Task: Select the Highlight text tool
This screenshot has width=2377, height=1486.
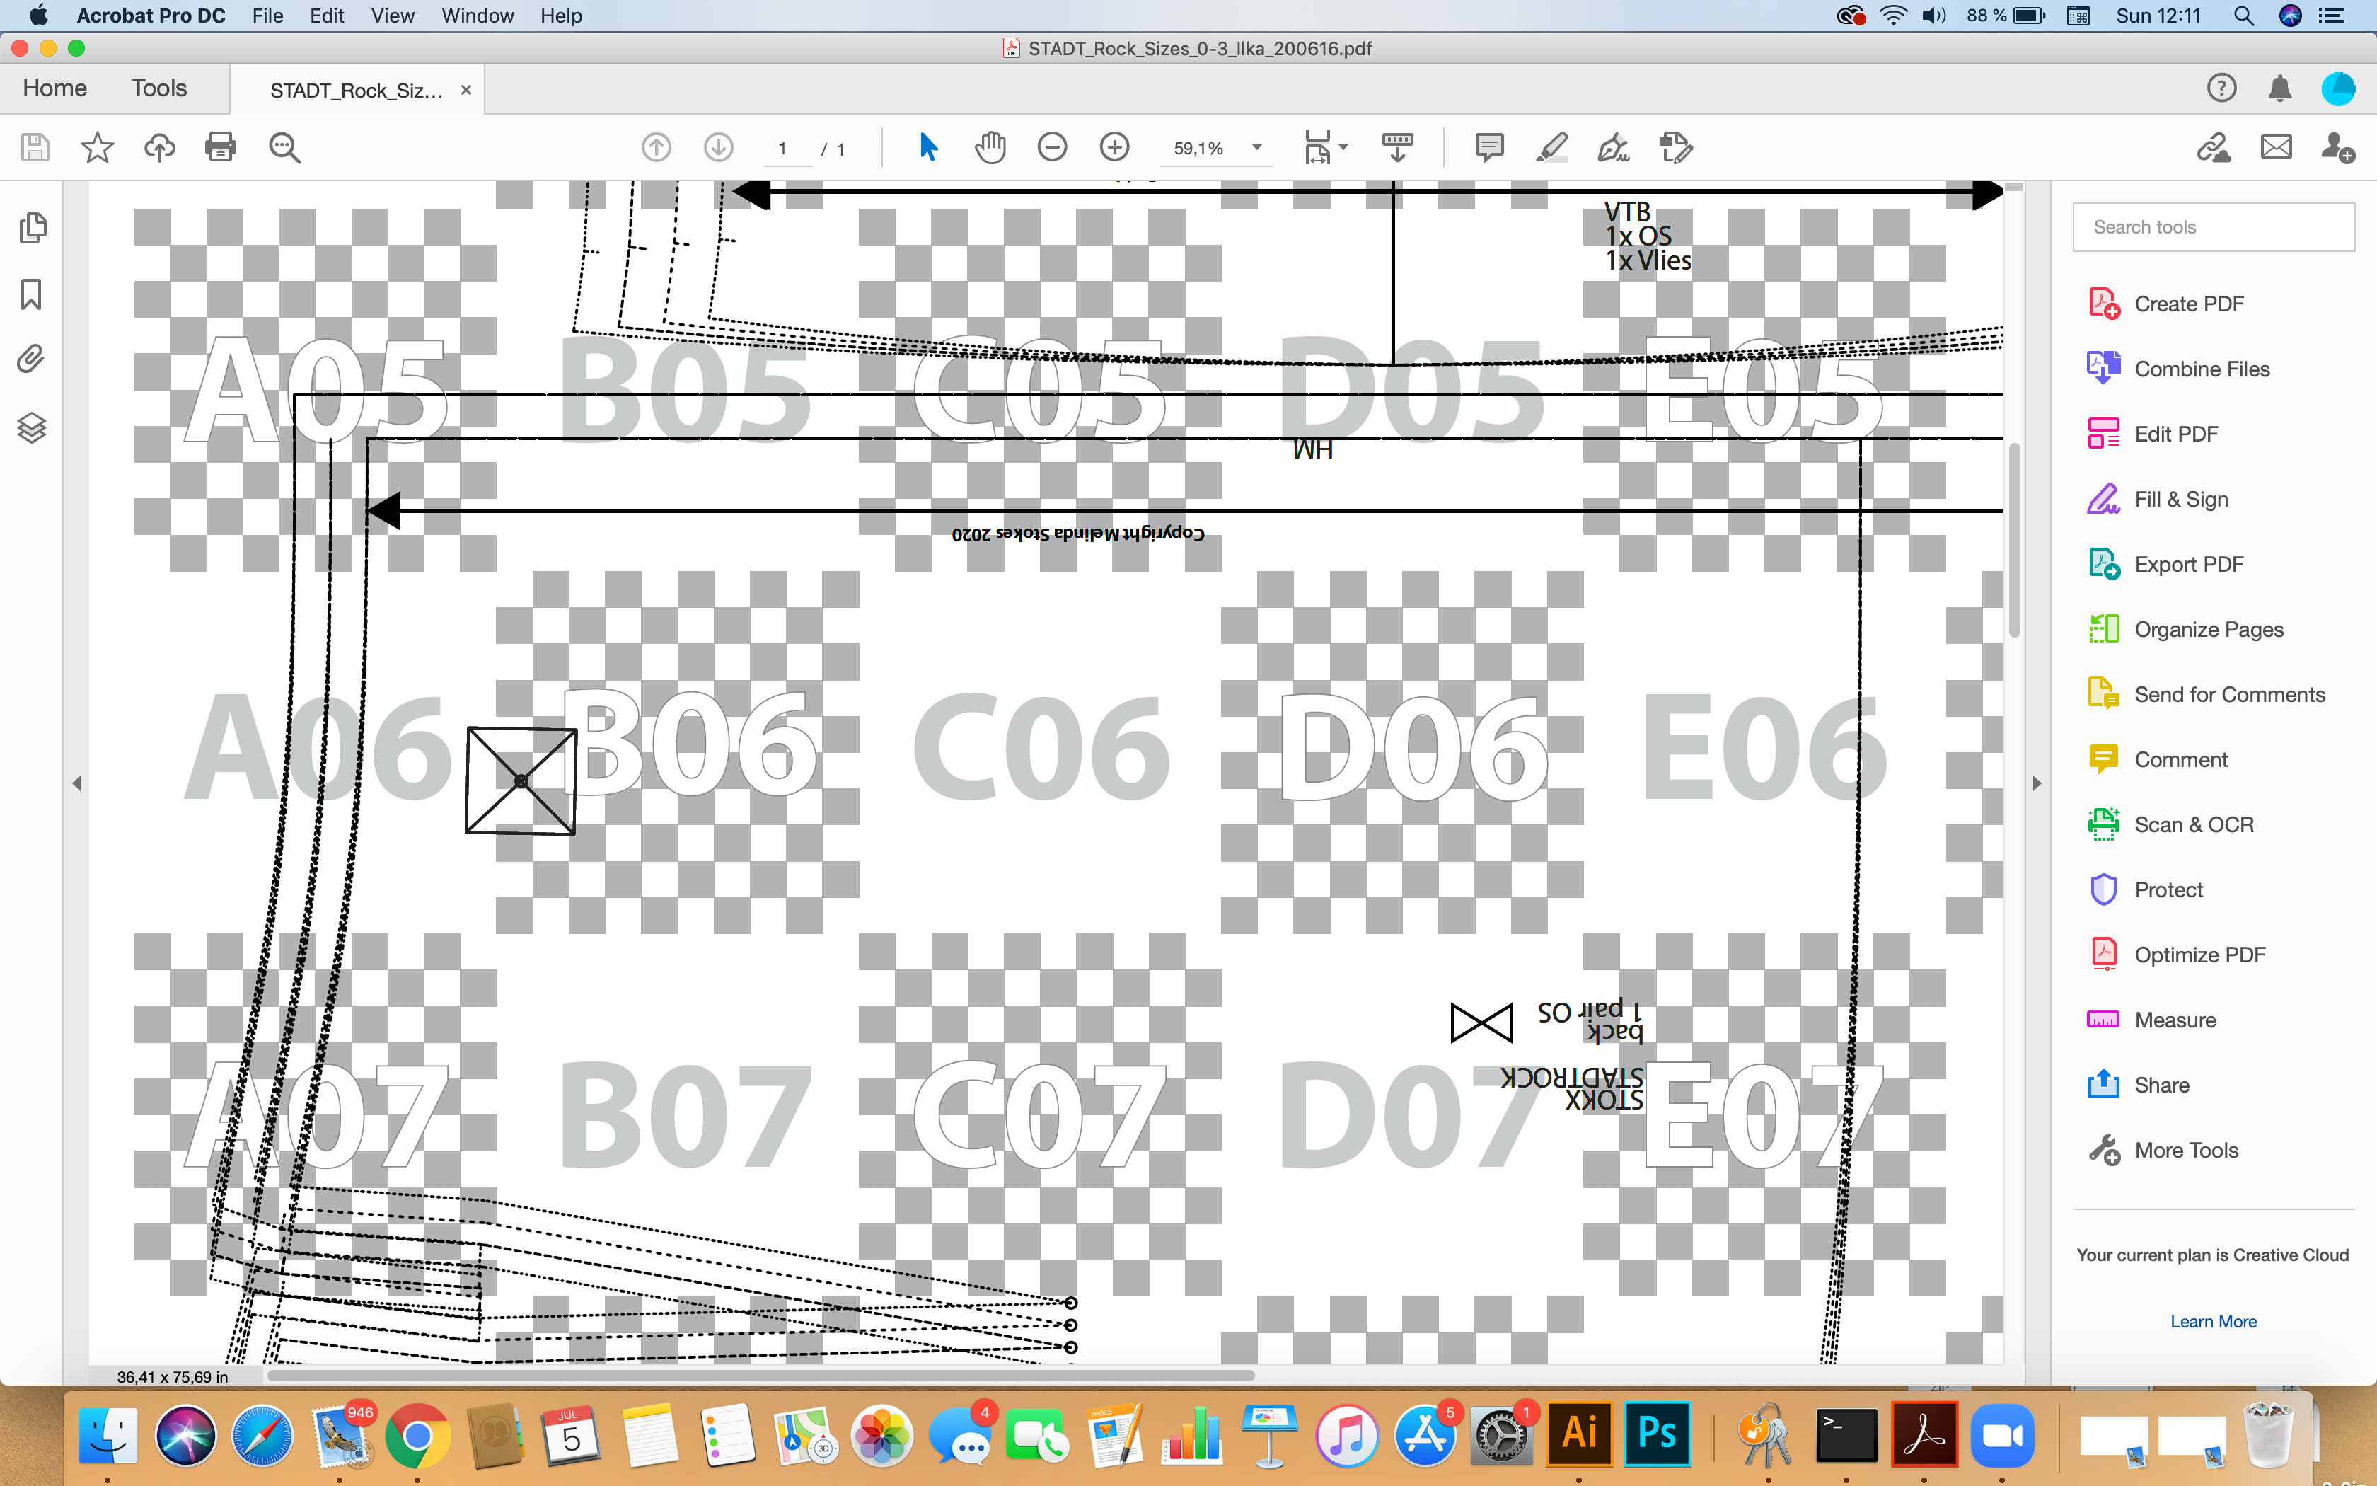Action: coord(1551,149)
